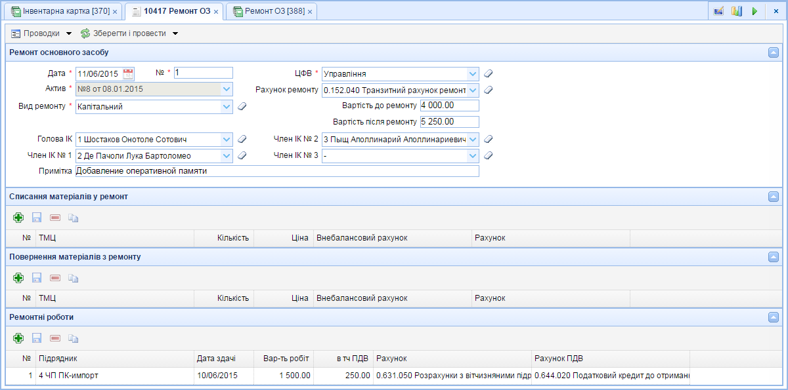Delete row in Повернення матеріалів з ремонту
This screenshot has height=390, width=788.
click(55, 278)
